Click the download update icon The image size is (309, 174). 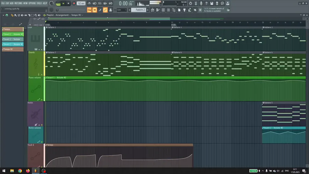pos(228,3)
